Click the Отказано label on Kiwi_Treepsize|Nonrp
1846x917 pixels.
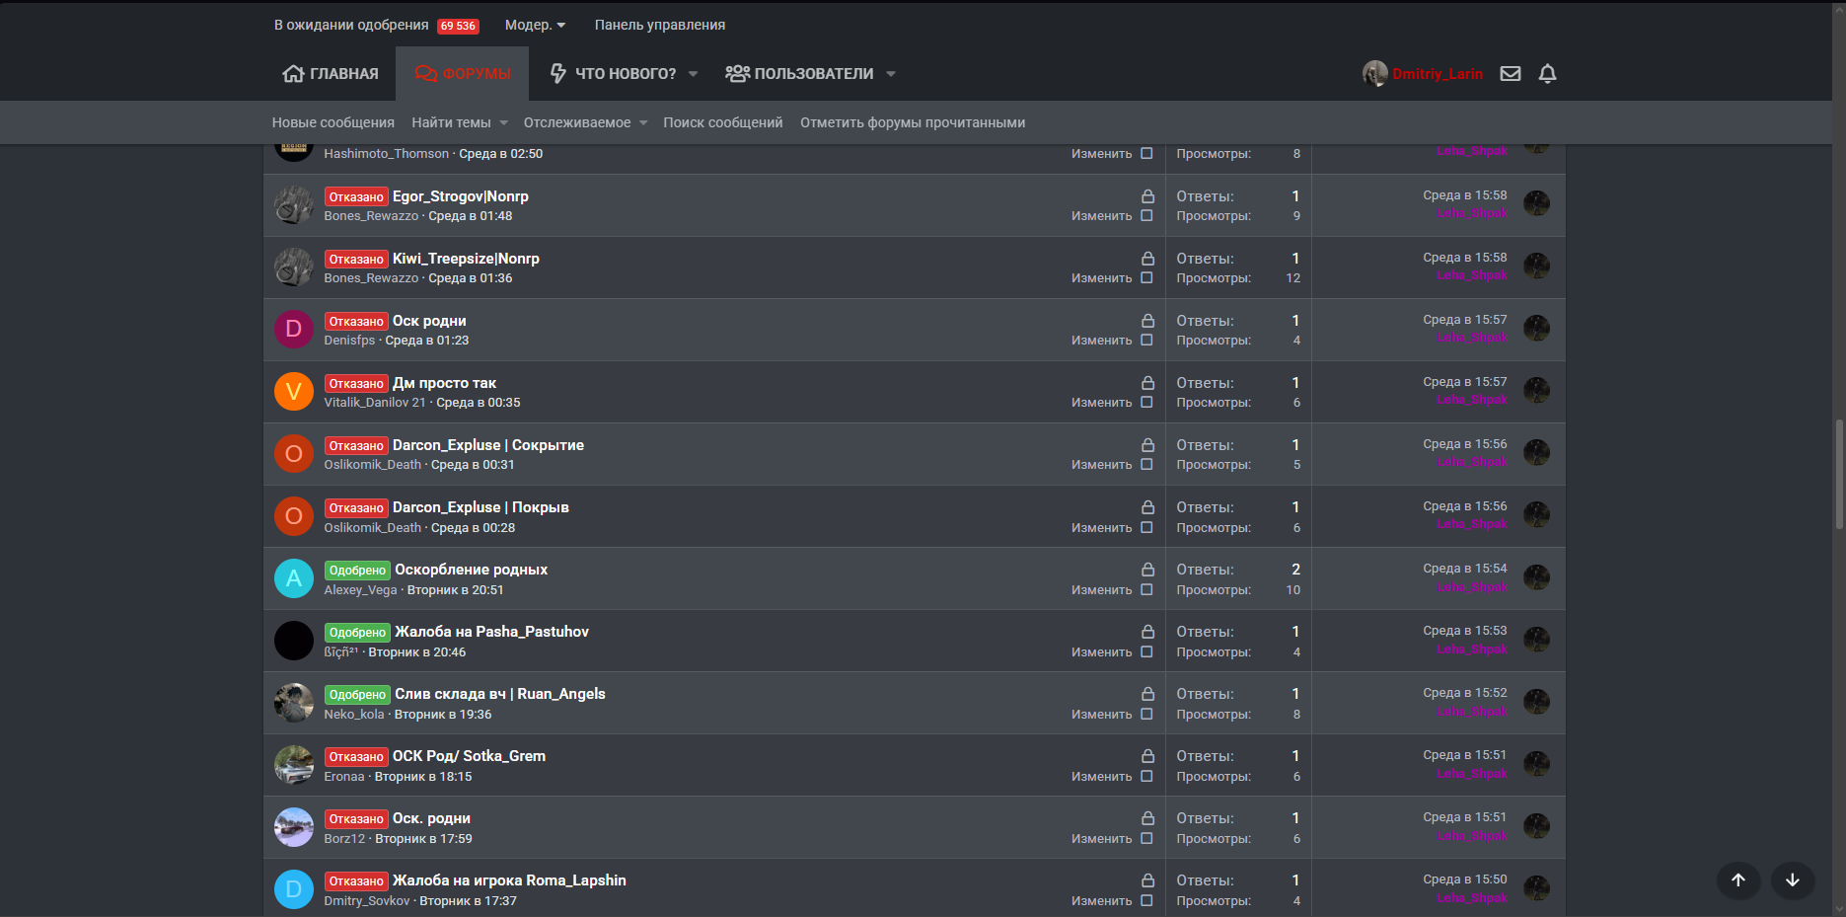(x=356, y=260)
